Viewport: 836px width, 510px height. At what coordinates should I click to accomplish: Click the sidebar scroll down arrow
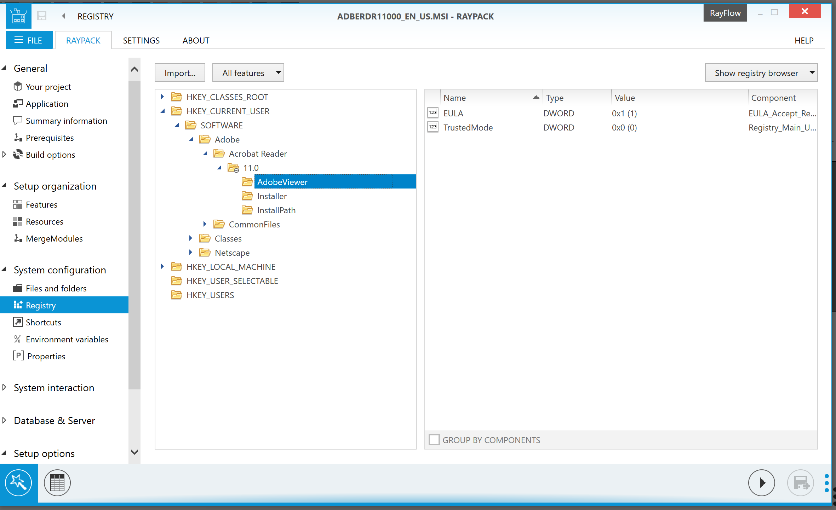pyautogui.click(x=134, y=452)
